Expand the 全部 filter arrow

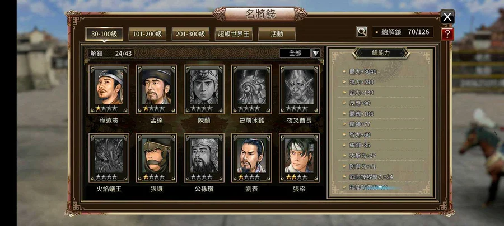click(x=316, y=53)
